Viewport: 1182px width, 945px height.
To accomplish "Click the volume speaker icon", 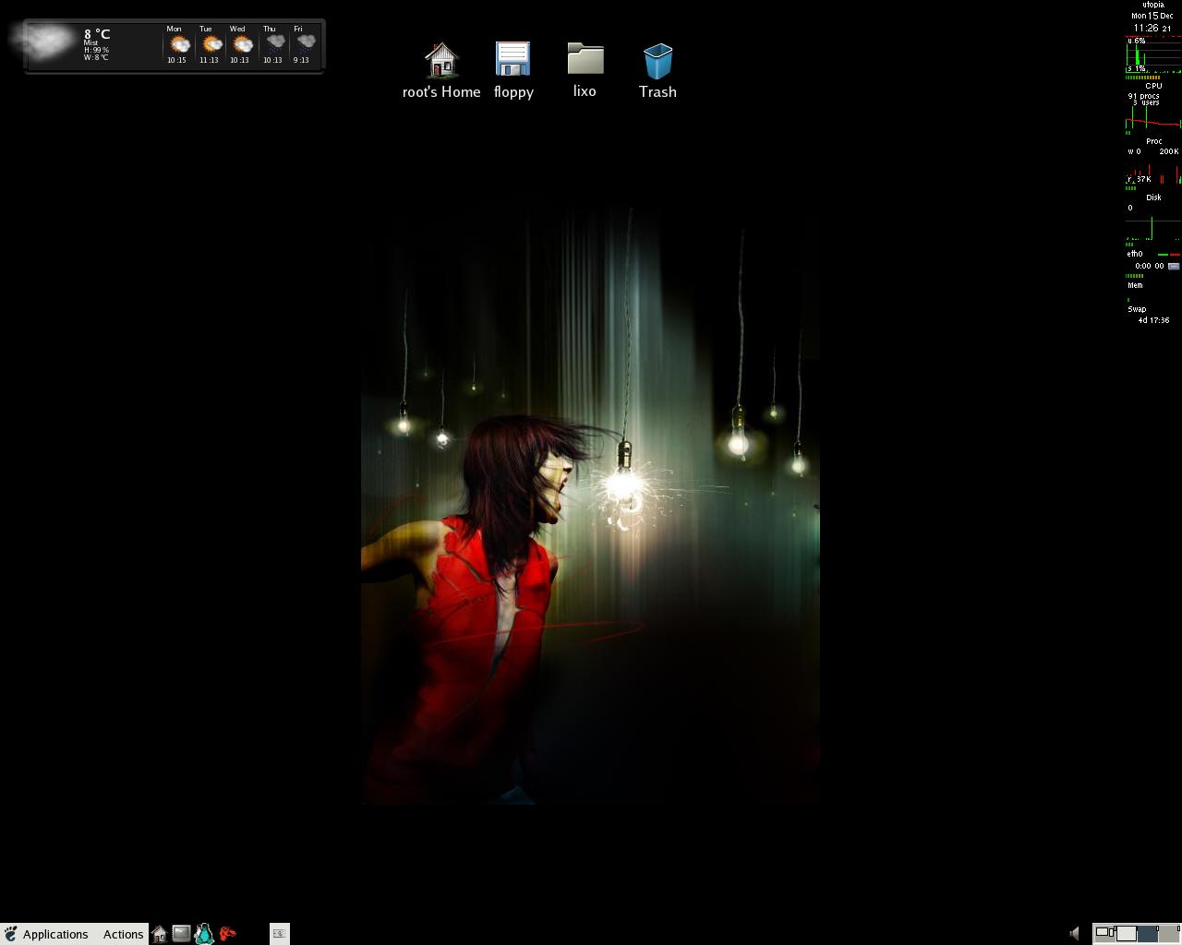I will tap(1074, 934).
